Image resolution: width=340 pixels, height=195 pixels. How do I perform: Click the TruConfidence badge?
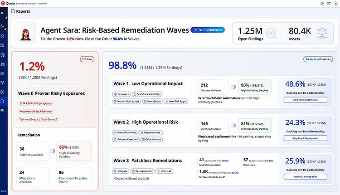pyautogui.click(x=208, y=30)
